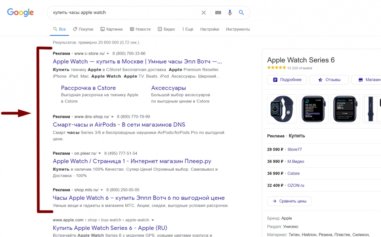
Task: Click the 'Отзывы' button
Action: (329, 80)
